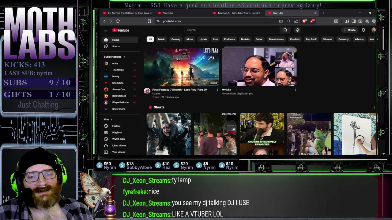Open Leo AI sparkle icon
Image resolution: width=392 pixels, height=220 pixels.
367,21
